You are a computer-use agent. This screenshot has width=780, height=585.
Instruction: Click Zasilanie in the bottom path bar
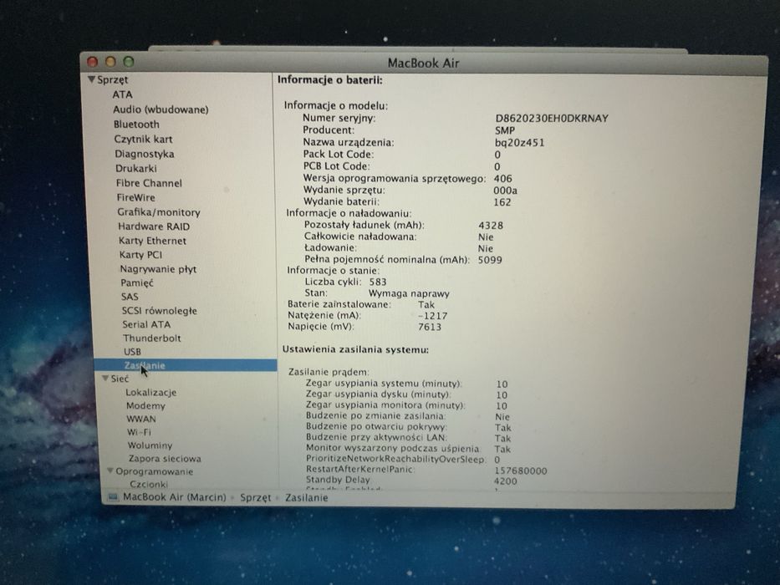click(x=307, y=497)
